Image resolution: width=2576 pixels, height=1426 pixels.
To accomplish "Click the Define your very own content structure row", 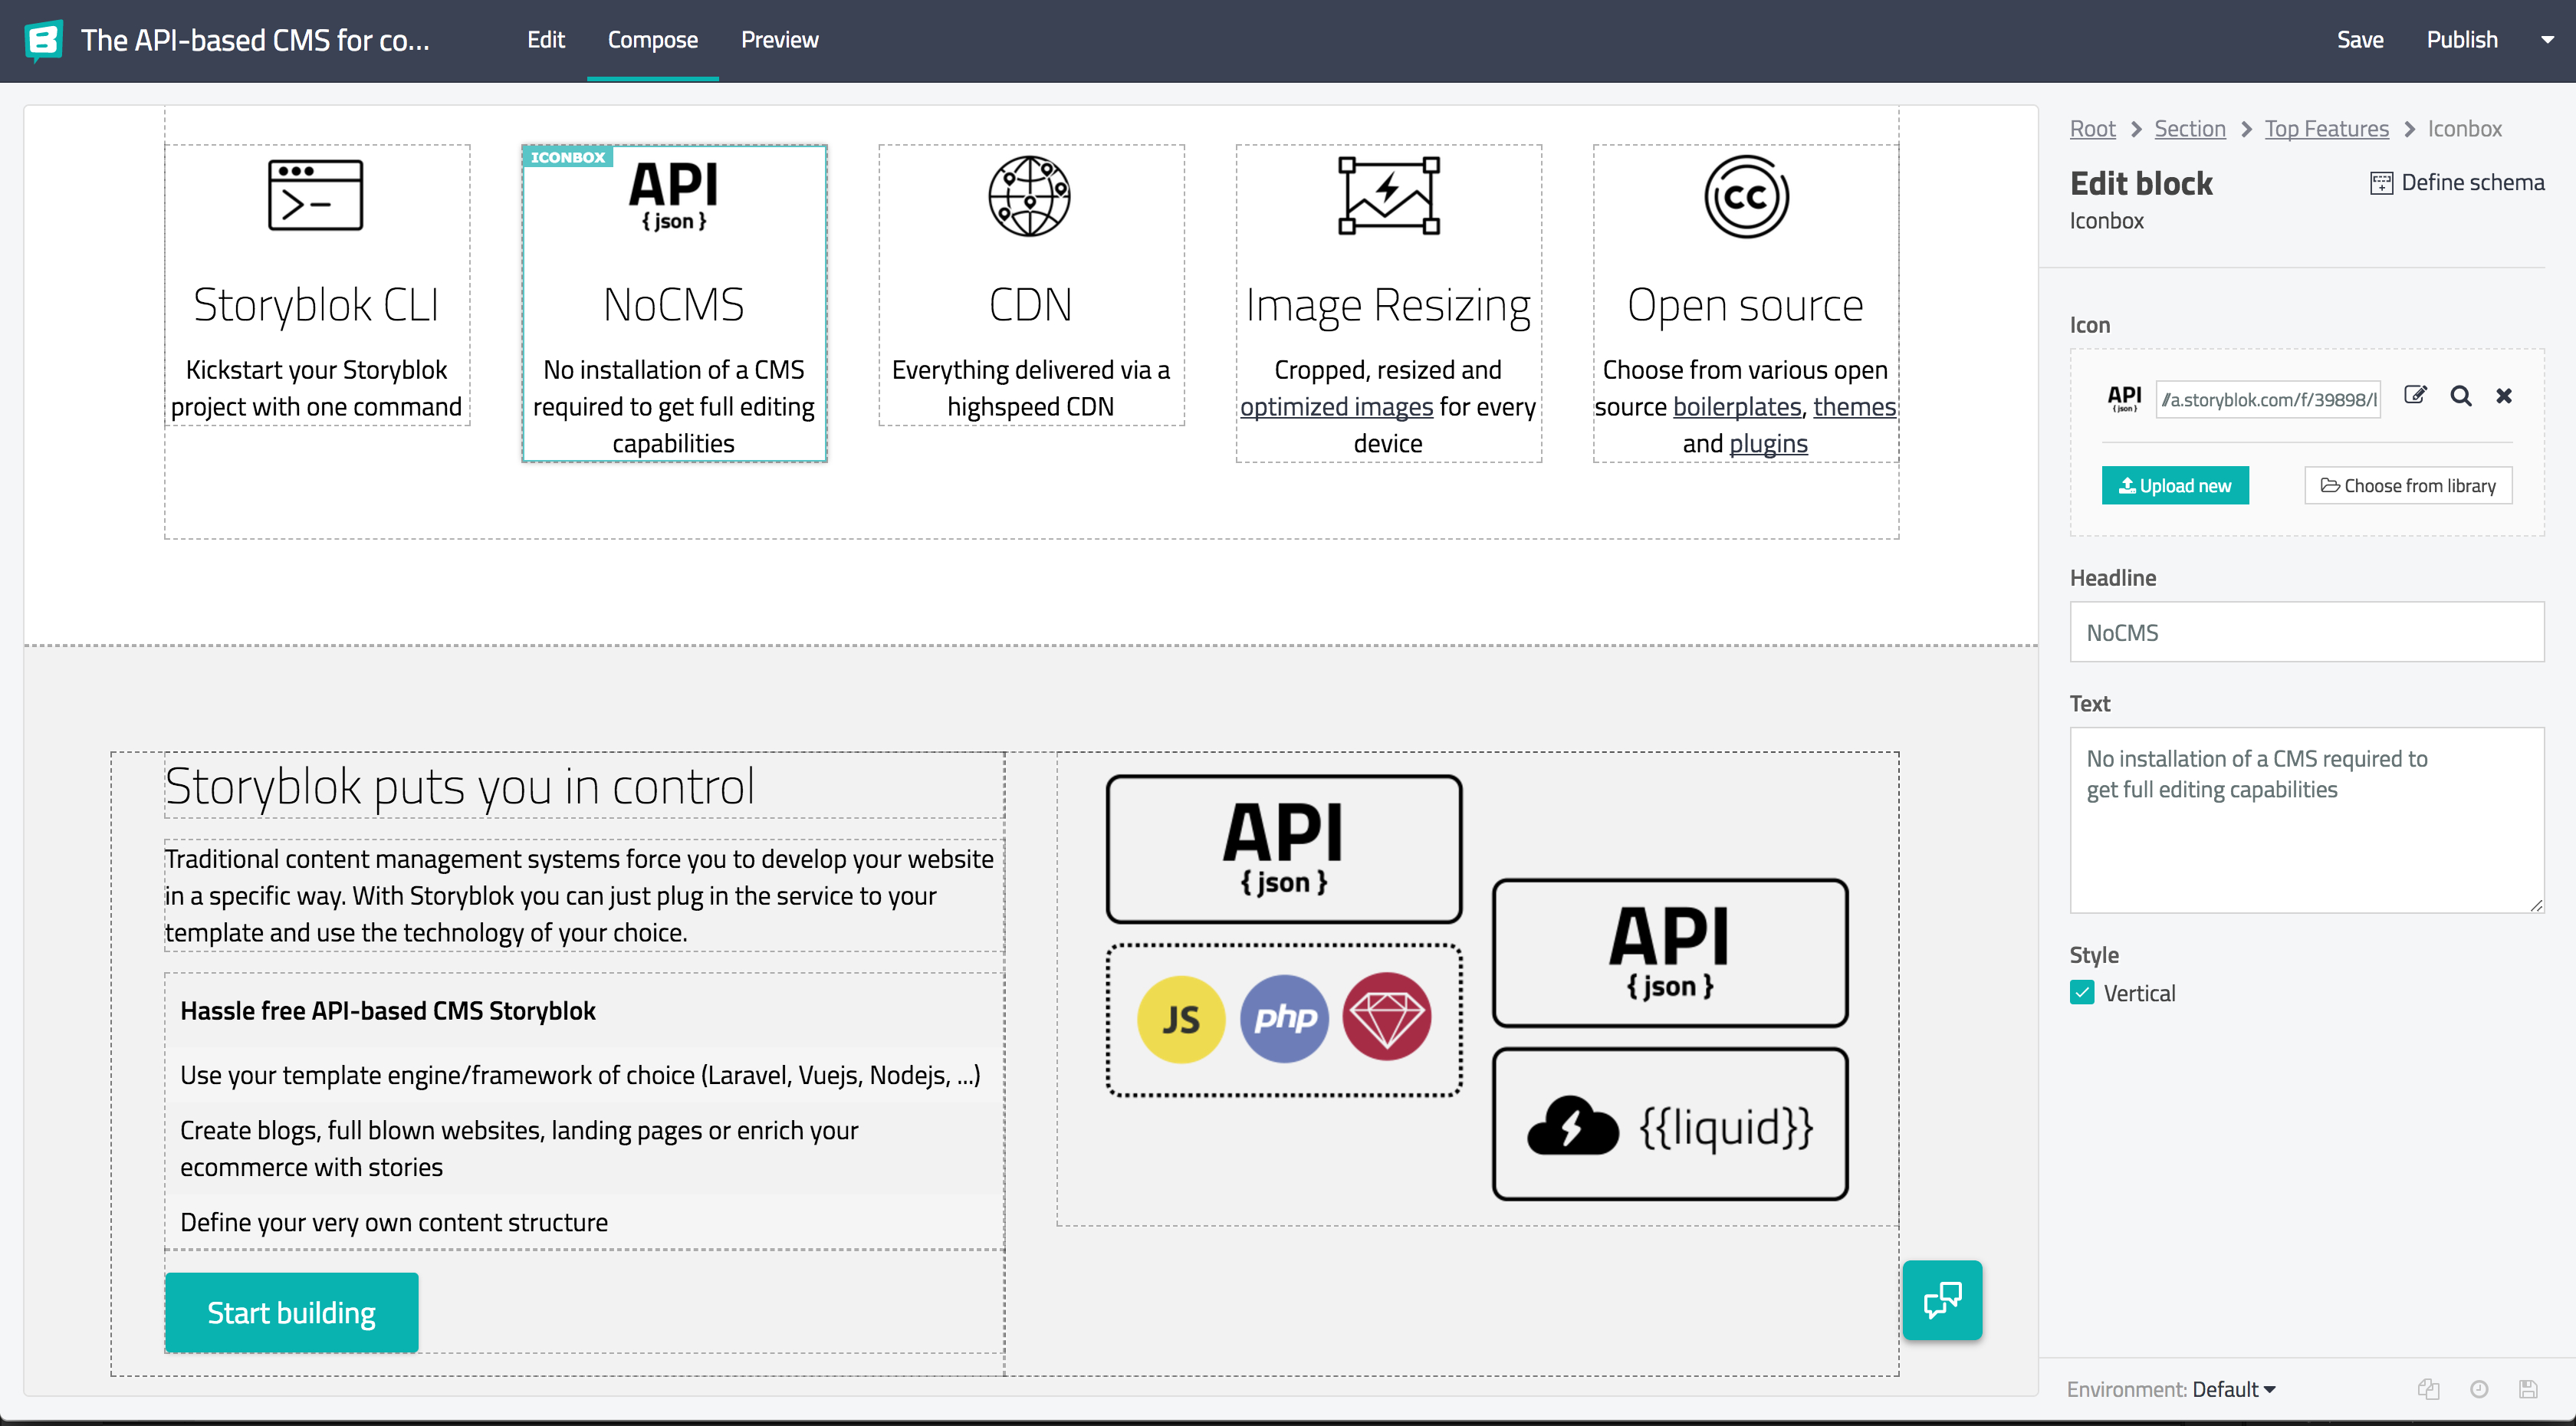I will pos(583,1222).
